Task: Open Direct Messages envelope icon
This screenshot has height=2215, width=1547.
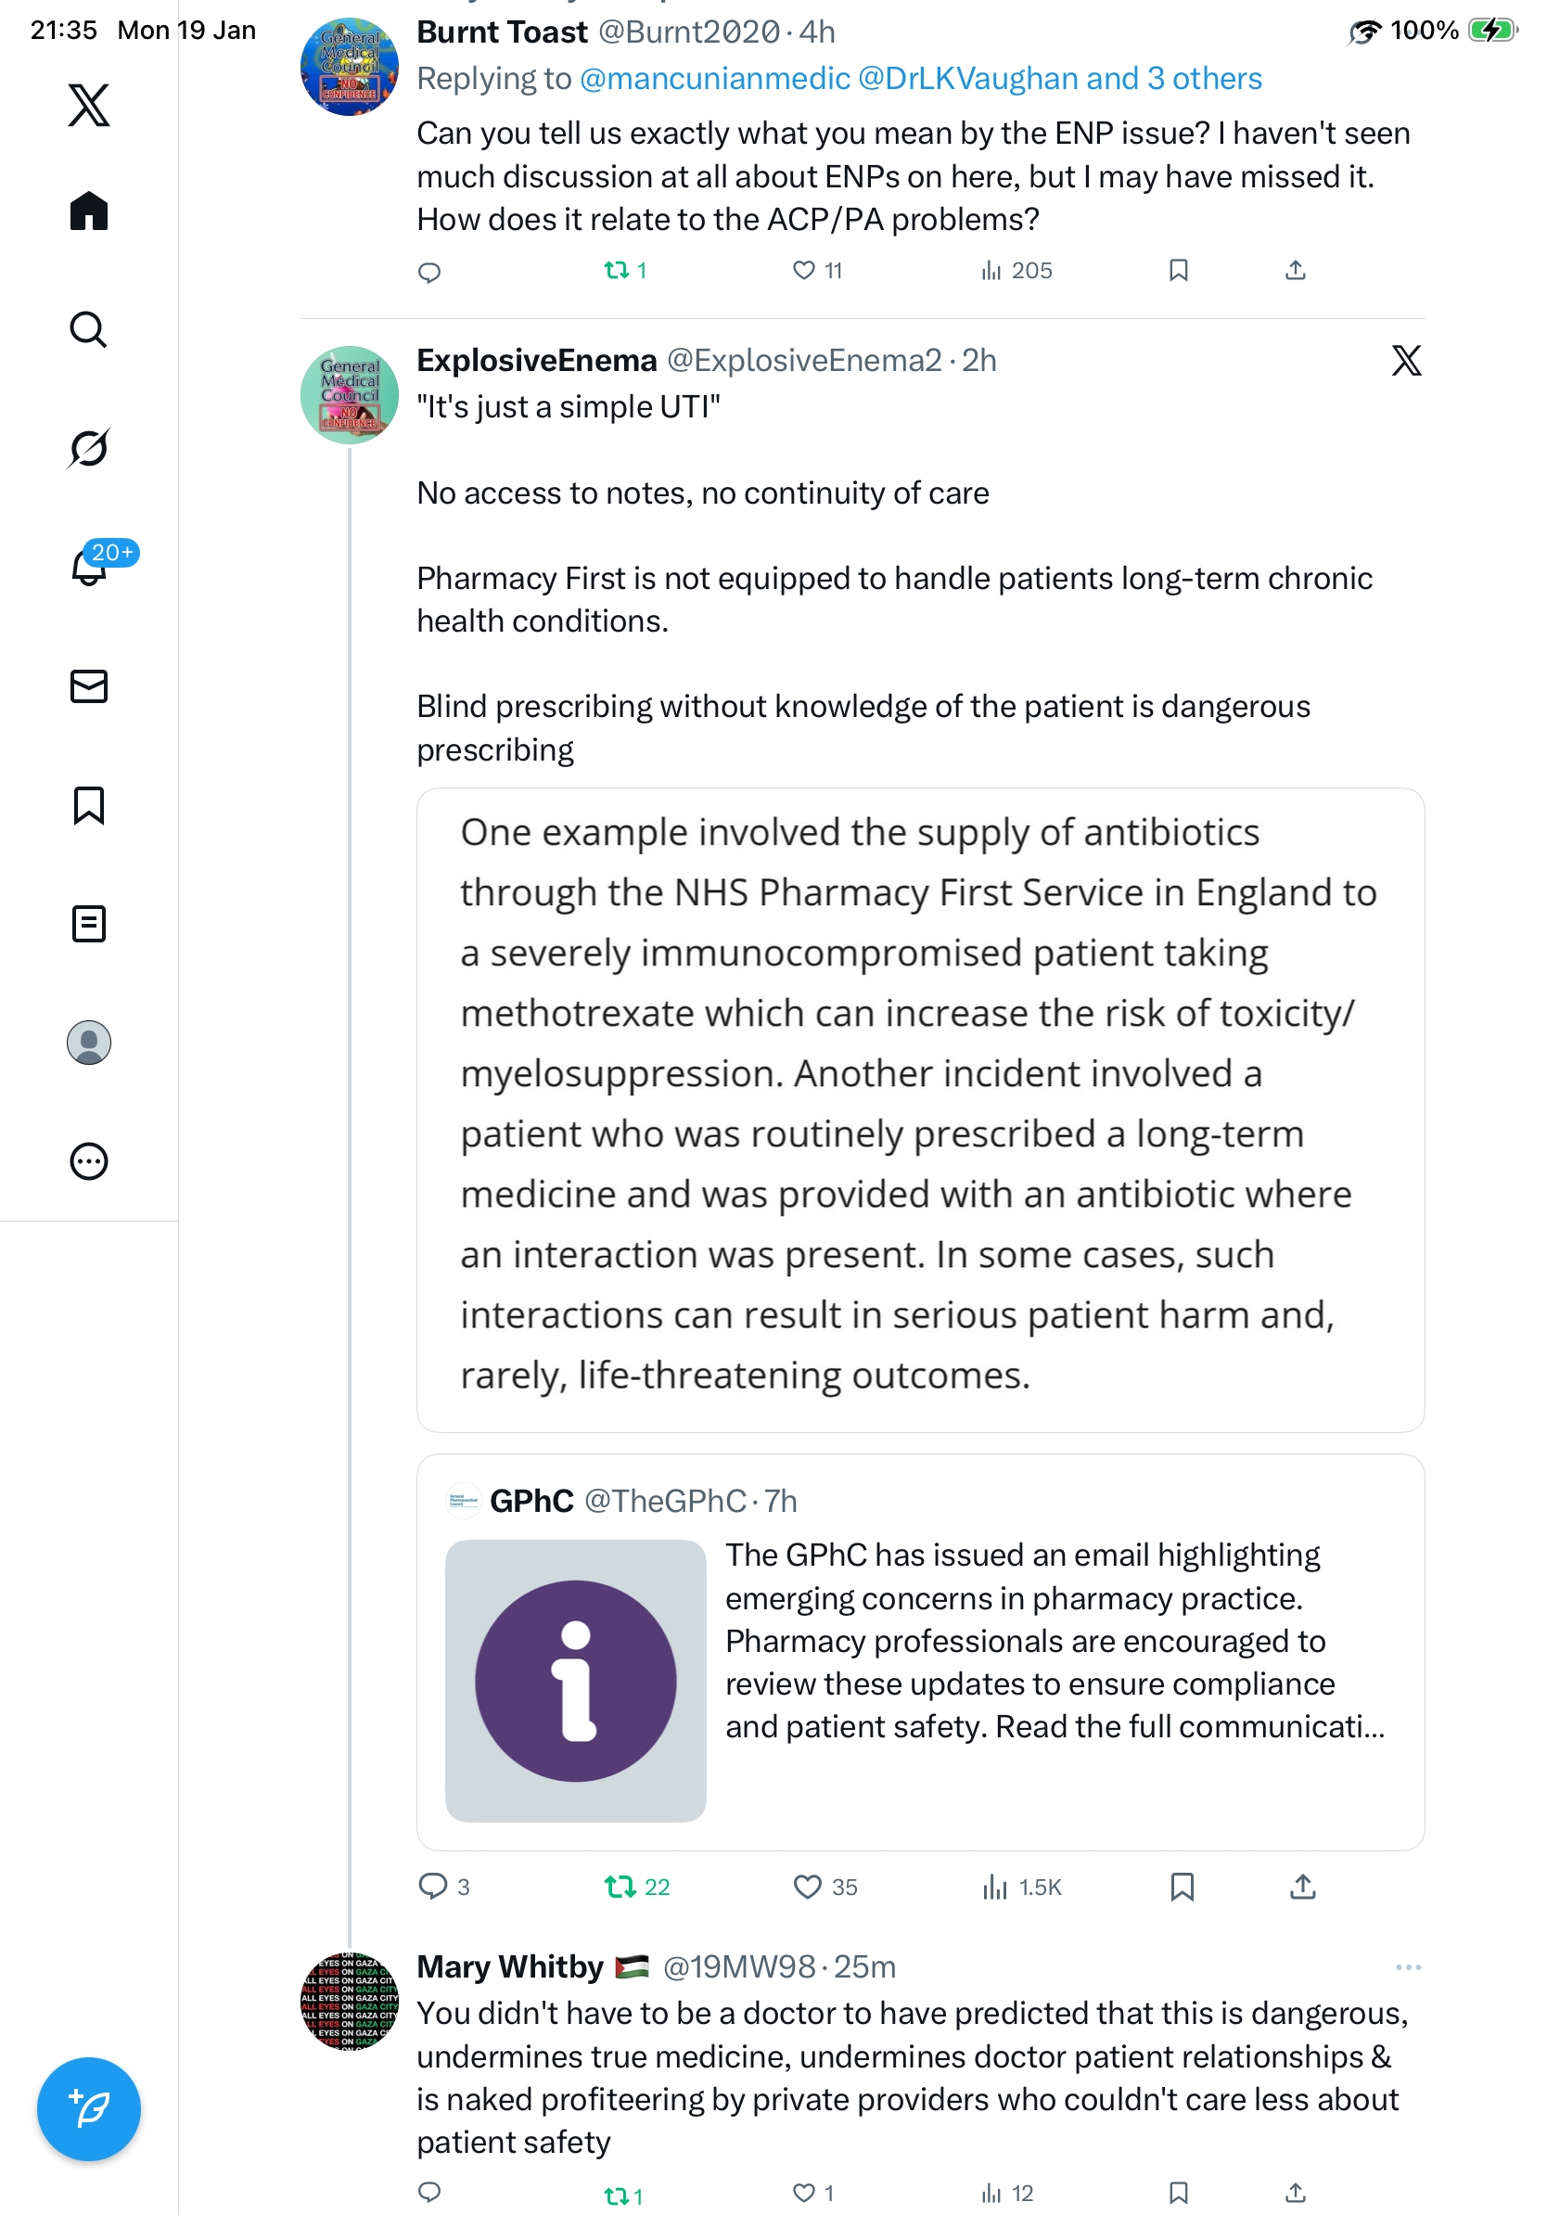Action: point(89,685)
